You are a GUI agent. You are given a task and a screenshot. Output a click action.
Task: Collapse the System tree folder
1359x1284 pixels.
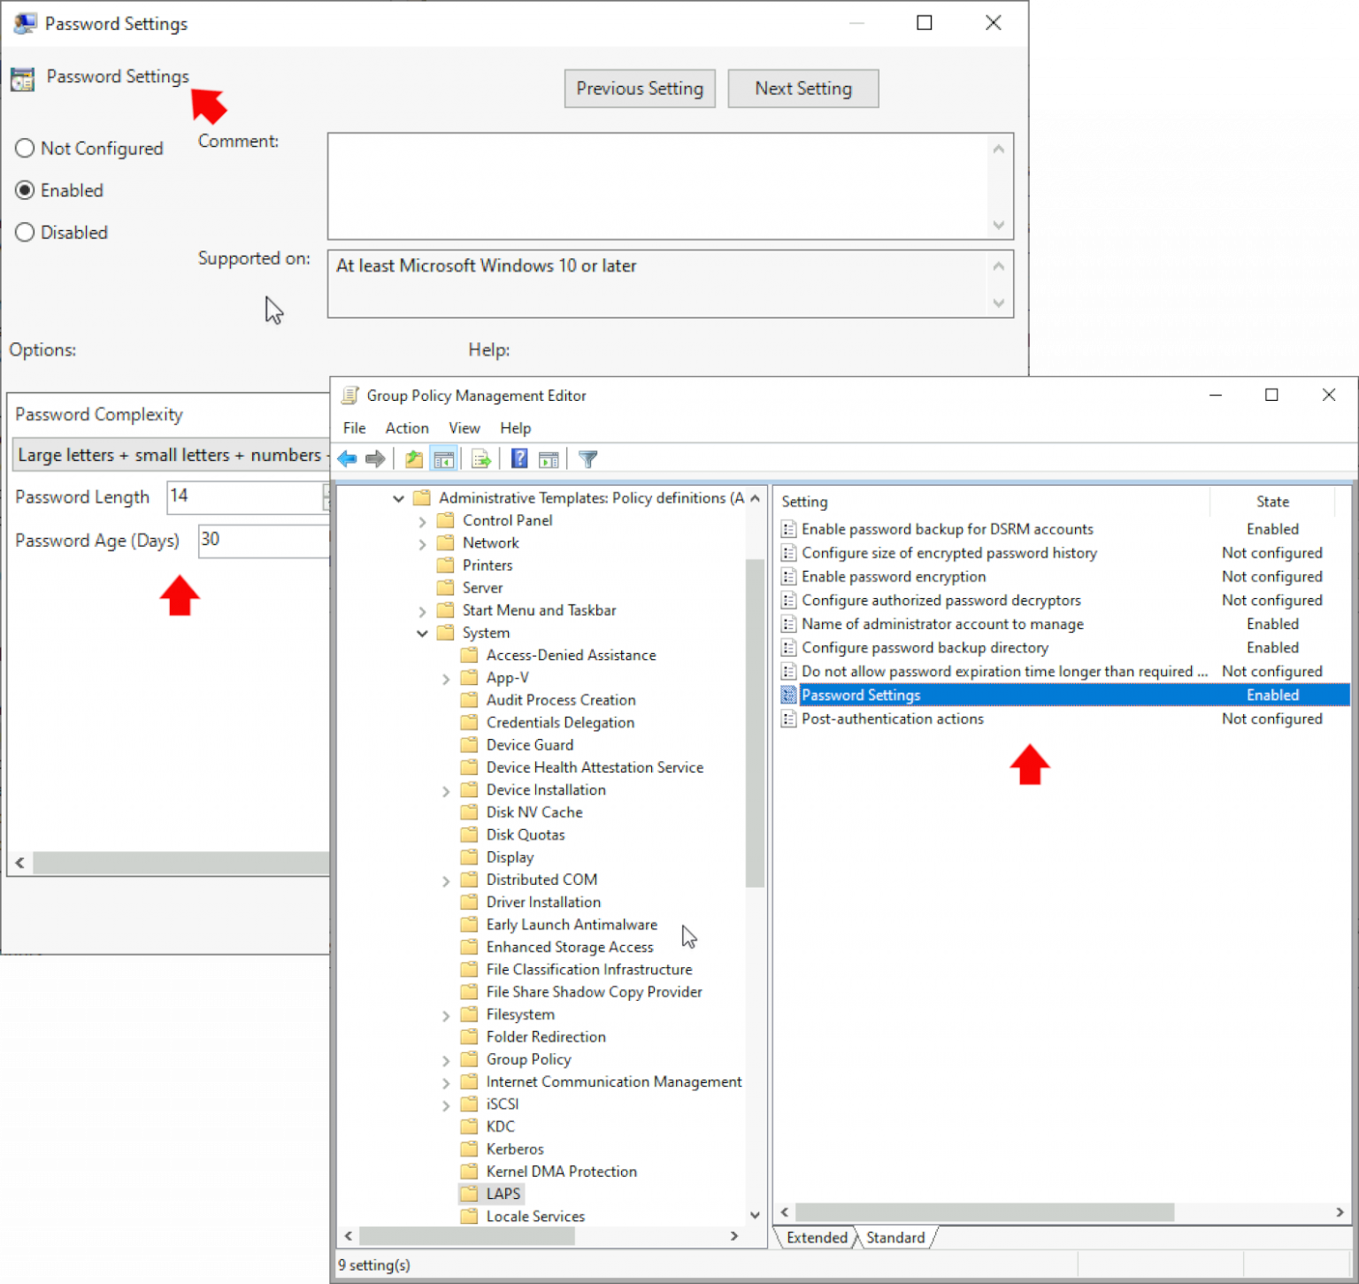click(422, 634)
